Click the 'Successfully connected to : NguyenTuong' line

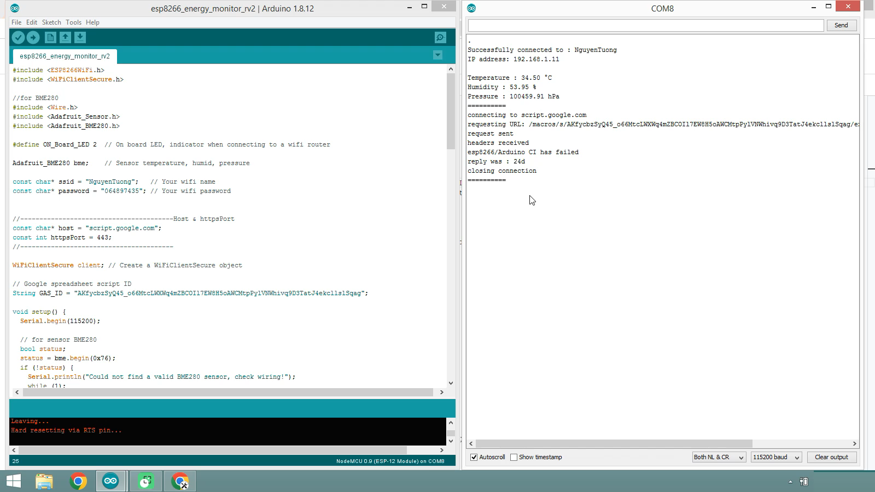click(542, 50)
